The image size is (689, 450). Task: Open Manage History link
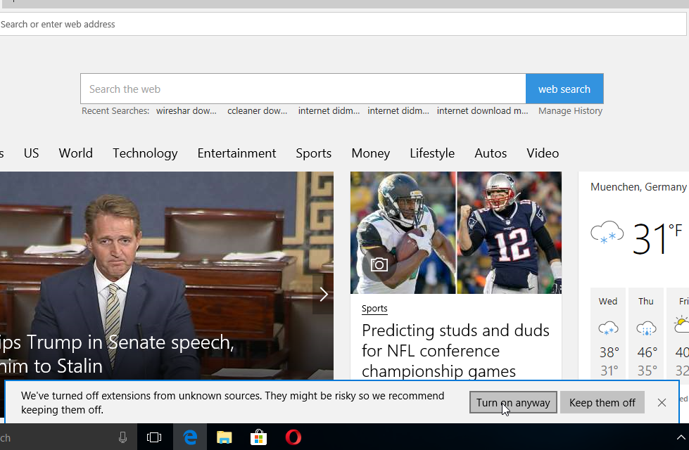(570, 111)
